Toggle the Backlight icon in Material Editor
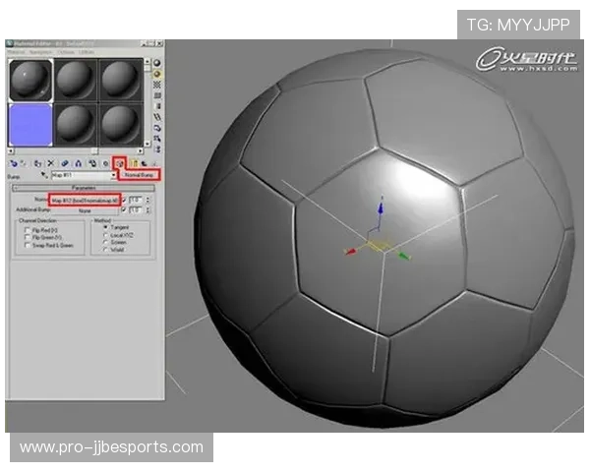Viewport: 590px width, 472px height. (157, 74)
